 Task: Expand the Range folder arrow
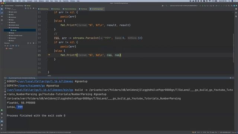click(x=8, y=33)
